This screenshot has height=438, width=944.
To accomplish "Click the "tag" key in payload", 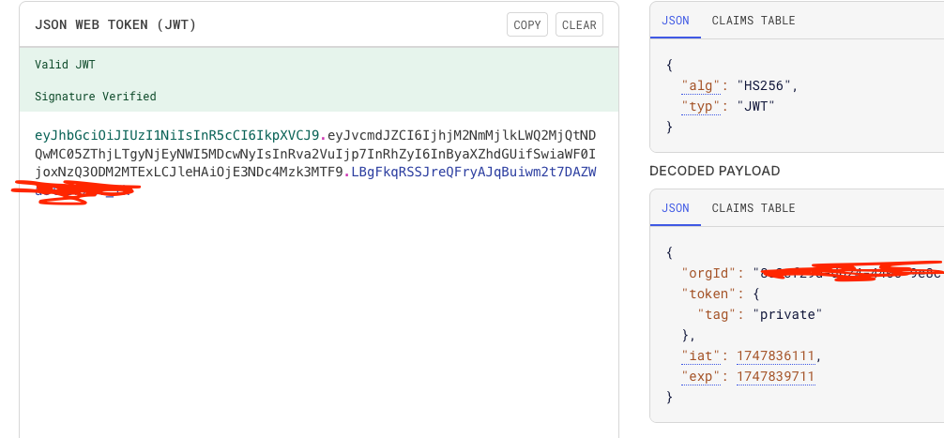I will pyautogui.click(x=717, y=314).
